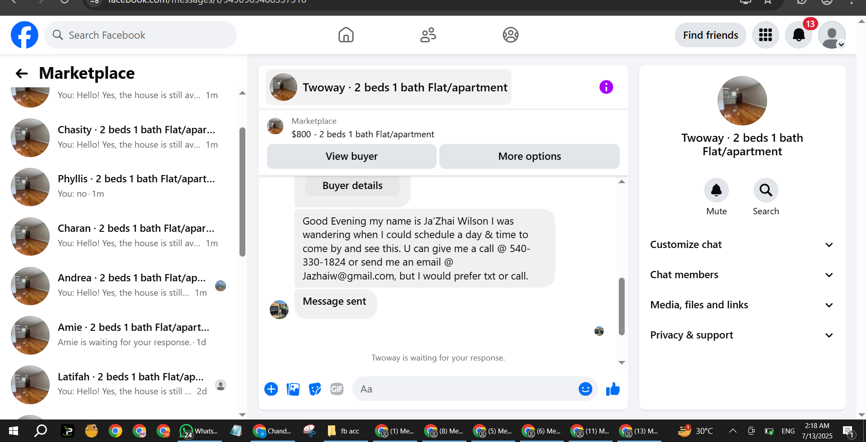Switch to Chrome window labeled (13) M...
The width and height of the screenshot is (866, 442).
point(639,431)
